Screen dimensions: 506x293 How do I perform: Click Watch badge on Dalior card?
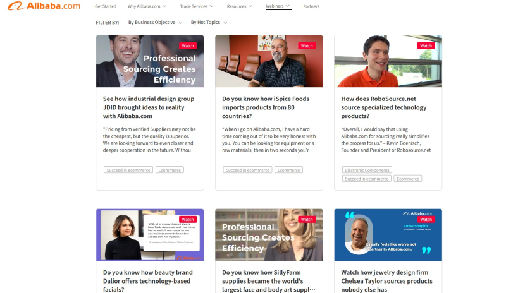(x=188, y=220)
